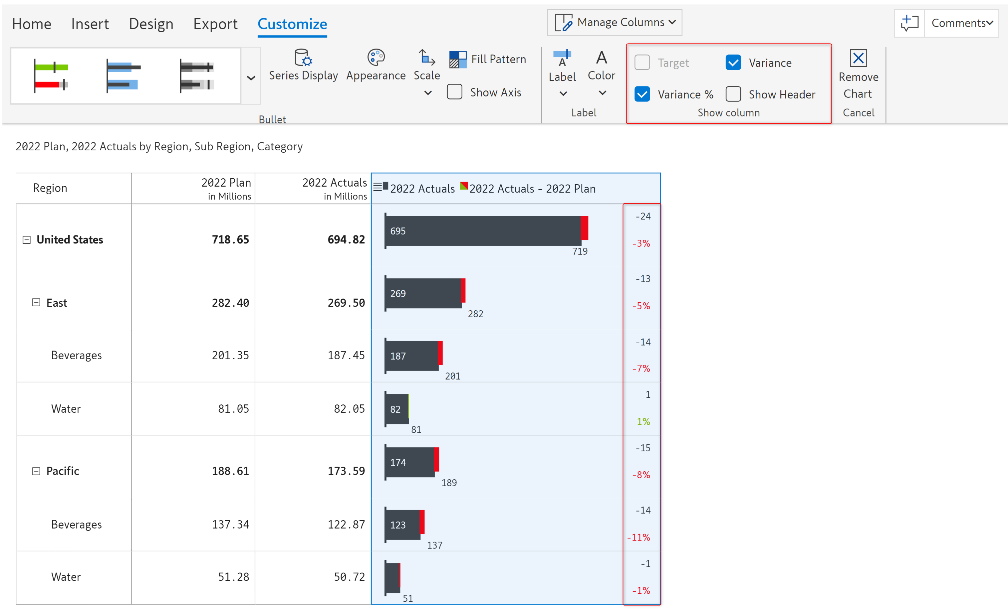This screenshot has height=609, width=1008.
Task: Click the Fill Pattern icon
Action: click(458, 60)
